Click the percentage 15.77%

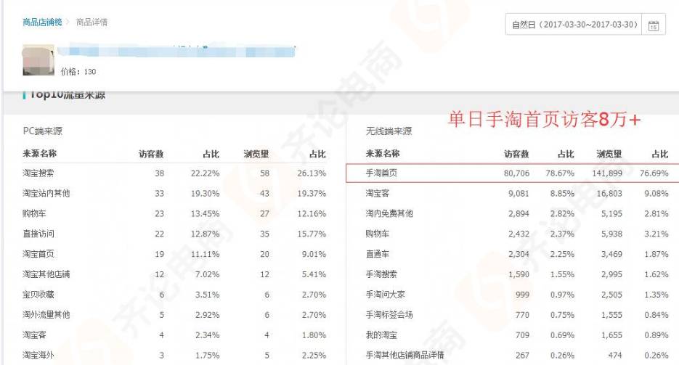coord(312,234)
